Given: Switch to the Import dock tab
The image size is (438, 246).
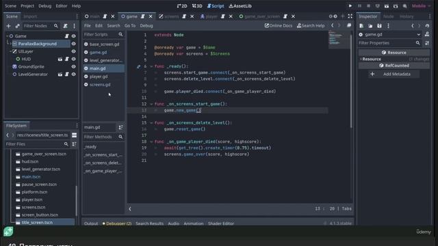Looking at the screenshot, I should 30,16.
